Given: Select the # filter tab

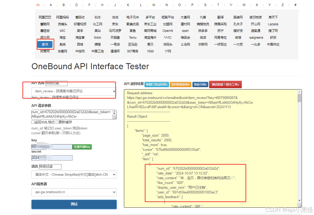Looking at the screenshot, I should (x=295, y=5).
